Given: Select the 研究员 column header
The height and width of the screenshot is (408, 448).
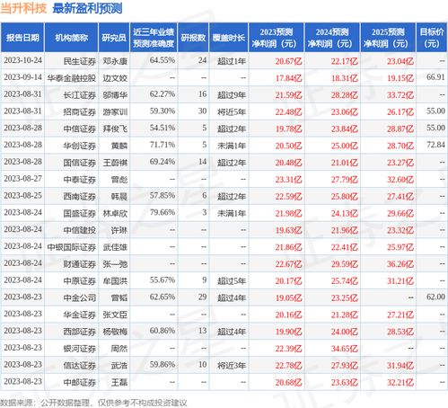Looking at the screenshot, I should point(114,38).
